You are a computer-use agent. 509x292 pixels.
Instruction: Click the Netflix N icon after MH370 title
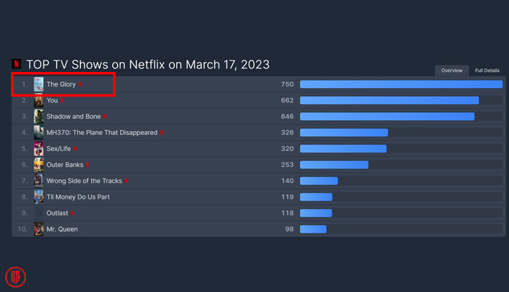[162, 132]
